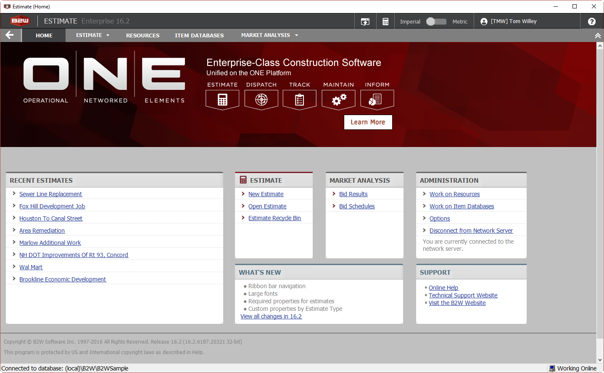Click arrow beside Bid Results
The image size is (604, 373).
[334, 194]
